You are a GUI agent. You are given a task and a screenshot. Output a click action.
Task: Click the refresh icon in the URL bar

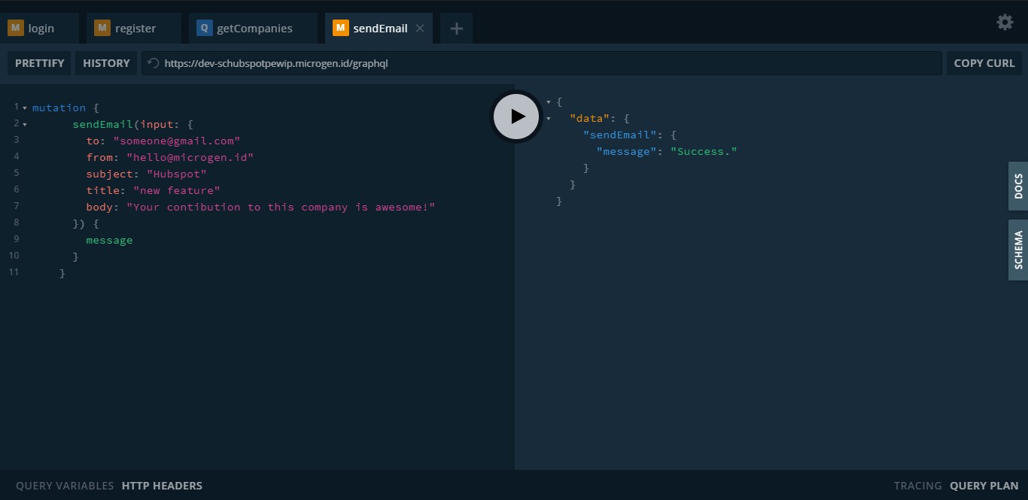click(152, 63)
